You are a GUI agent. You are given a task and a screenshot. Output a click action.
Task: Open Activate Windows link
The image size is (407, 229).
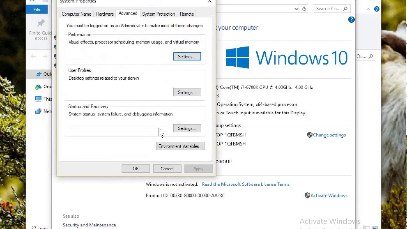pyautogui.click(x=326, y=195)
